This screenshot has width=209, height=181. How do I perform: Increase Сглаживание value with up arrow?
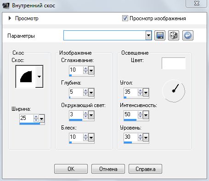85,68
